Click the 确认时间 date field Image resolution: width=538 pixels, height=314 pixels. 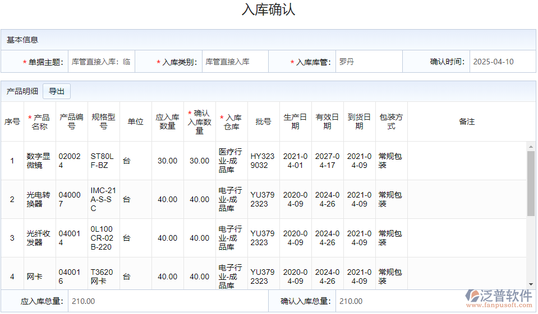click(503, 62)
